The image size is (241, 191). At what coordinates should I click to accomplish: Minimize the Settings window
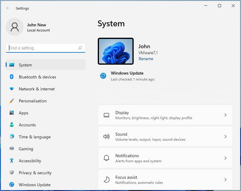[206, 6]
